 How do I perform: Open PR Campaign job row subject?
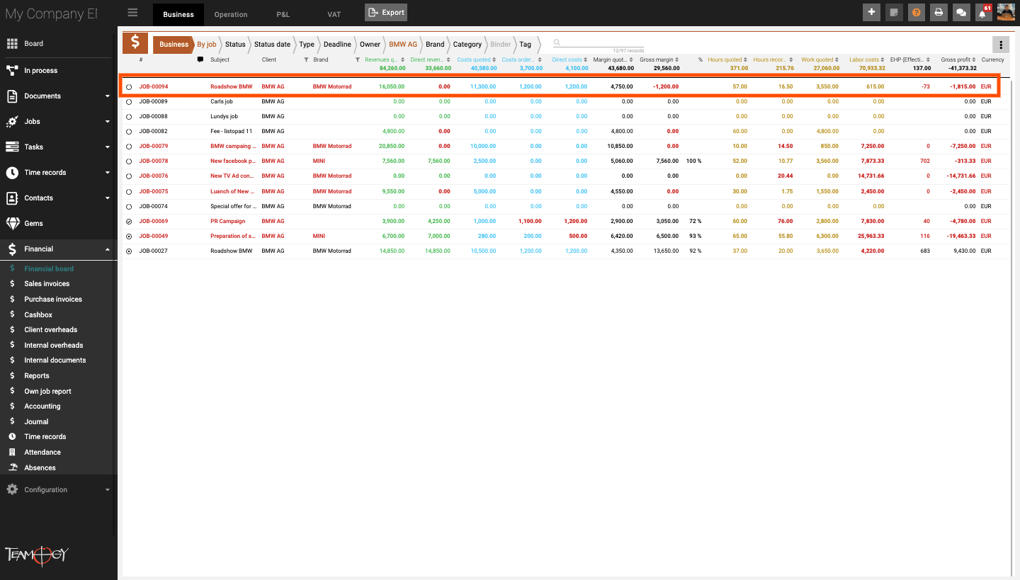[228, 222]
